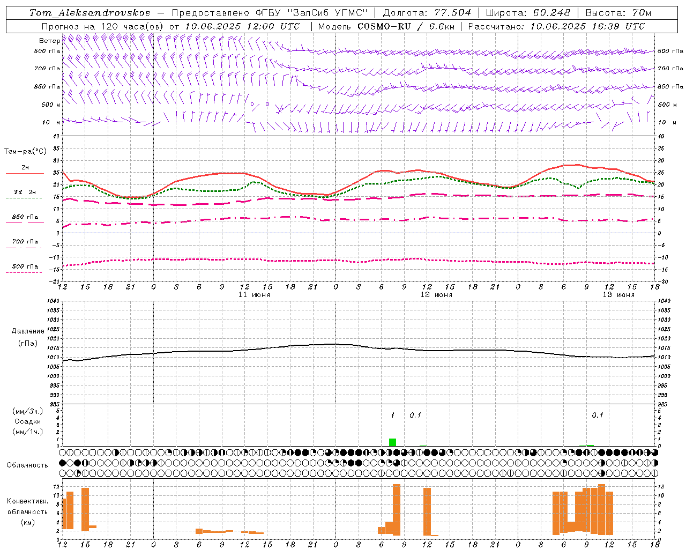This screenshot has width=686, height=549.
Task: Click the precipitation value '1' on 12 June
Action: coord(393,416)
